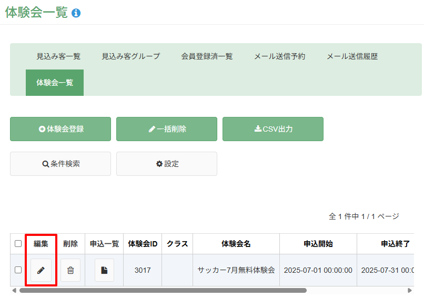Open the 設定 gear settings button
424x297 pixels.
(167, 164)
